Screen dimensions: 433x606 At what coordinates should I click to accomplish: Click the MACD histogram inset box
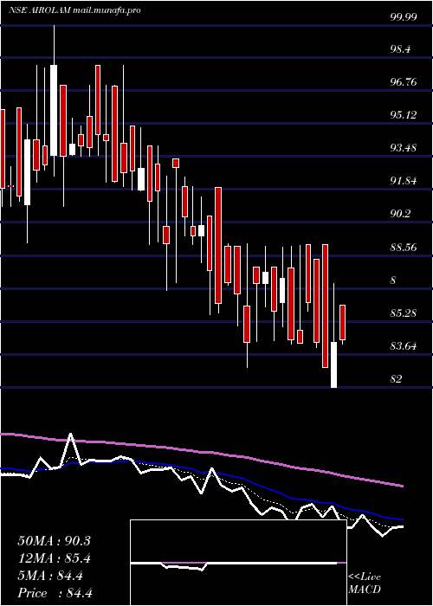coord(238,563)
